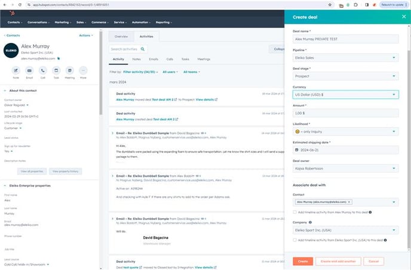Click the Email icon under contact name
Image resolution: width=411 pixels, height=270 pixels.
coord(28,70)
